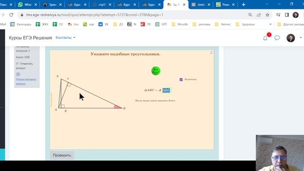Click the gear icon above edit question link

point(18,74)
